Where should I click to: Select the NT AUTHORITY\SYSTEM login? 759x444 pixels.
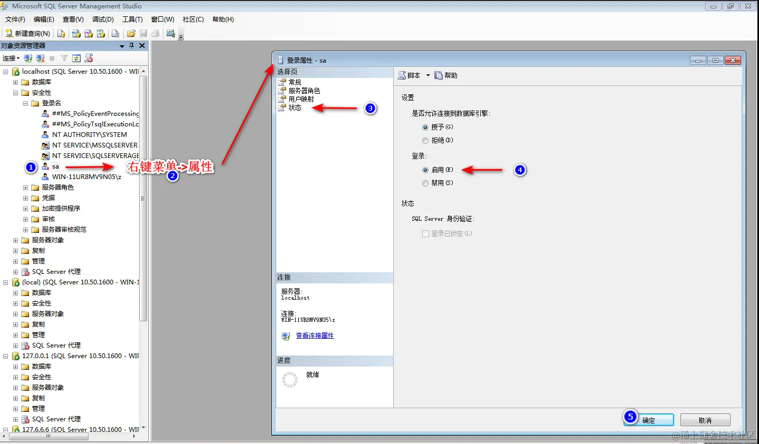(90, 135)
